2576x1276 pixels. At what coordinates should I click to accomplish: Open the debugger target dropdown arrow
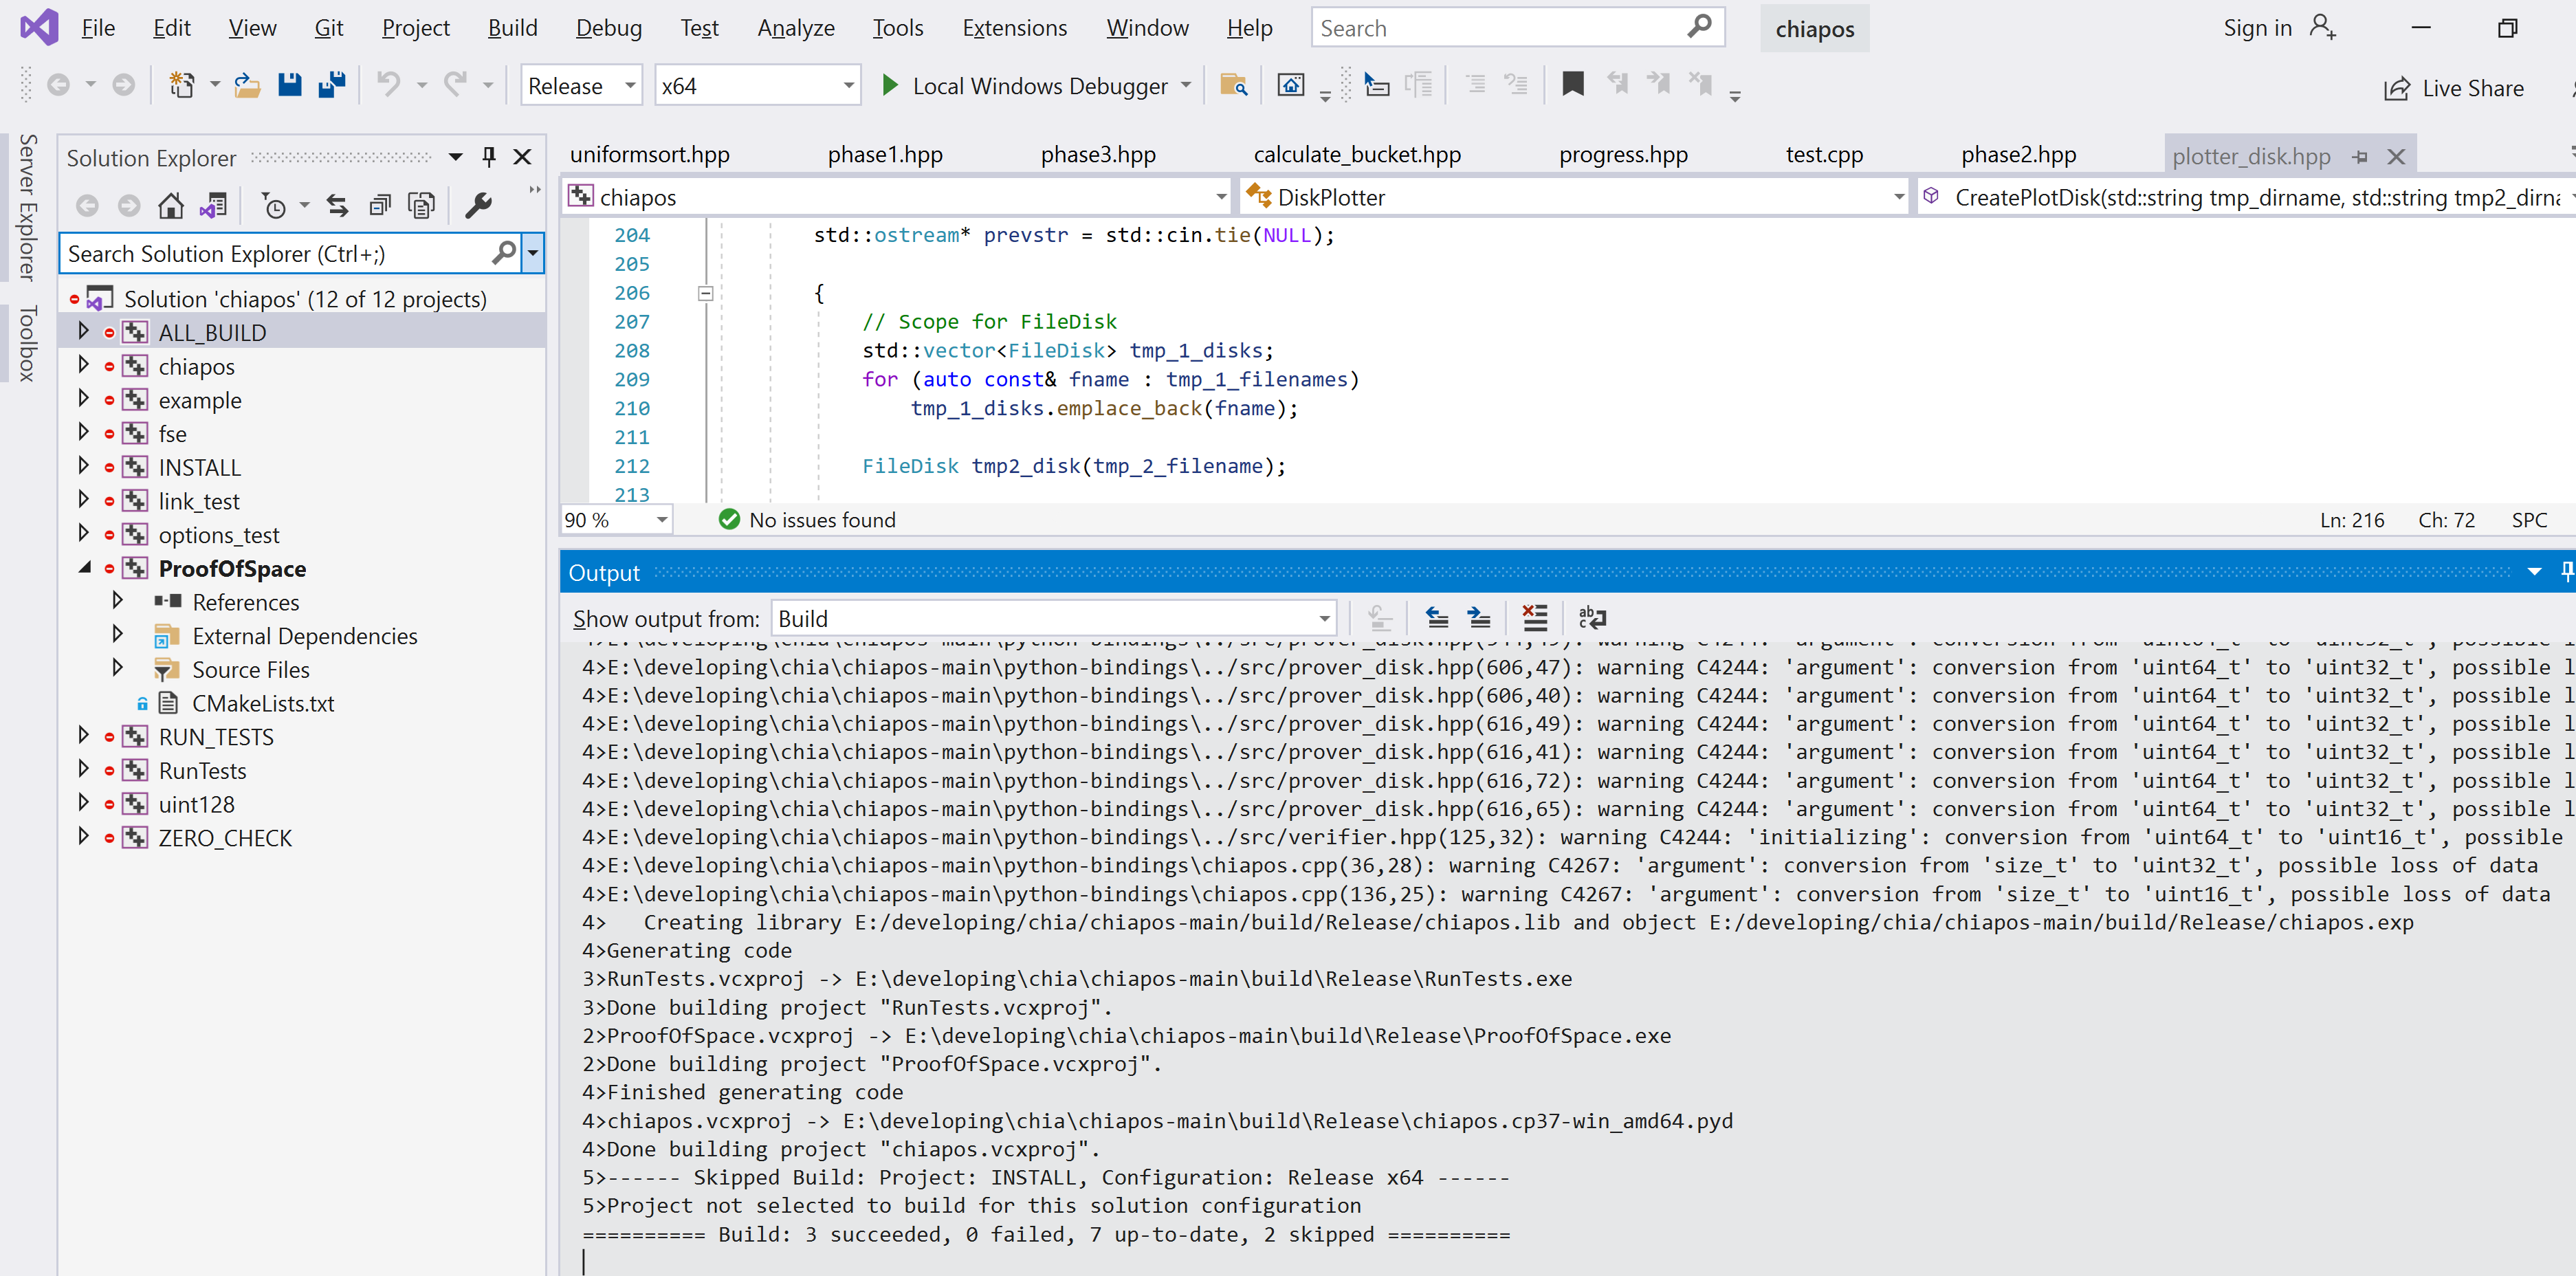[1186, 86]
